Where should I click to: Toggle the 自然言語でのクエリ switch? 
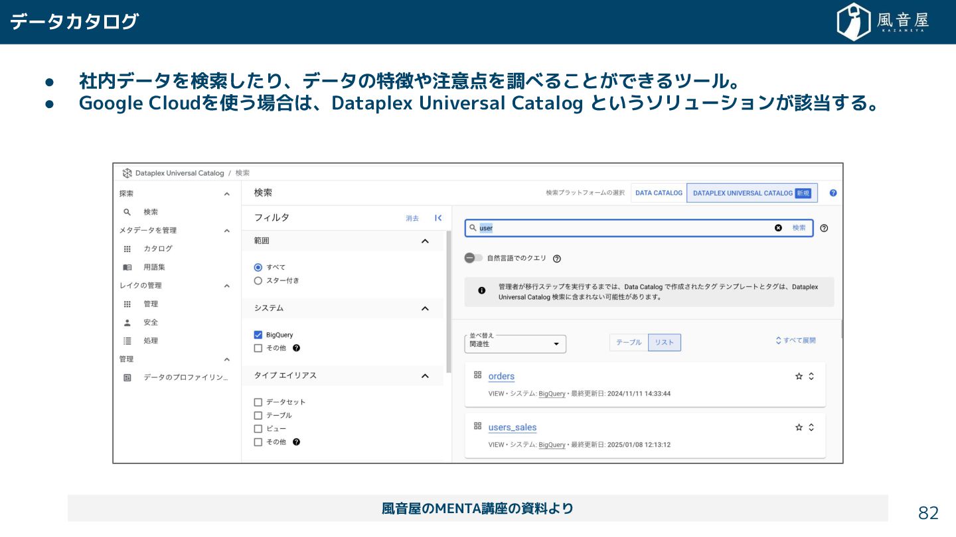coord(473,258)
